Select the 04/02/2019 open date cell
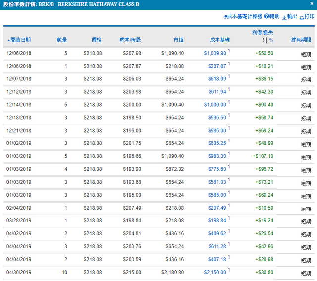 (x=19, y=234)
